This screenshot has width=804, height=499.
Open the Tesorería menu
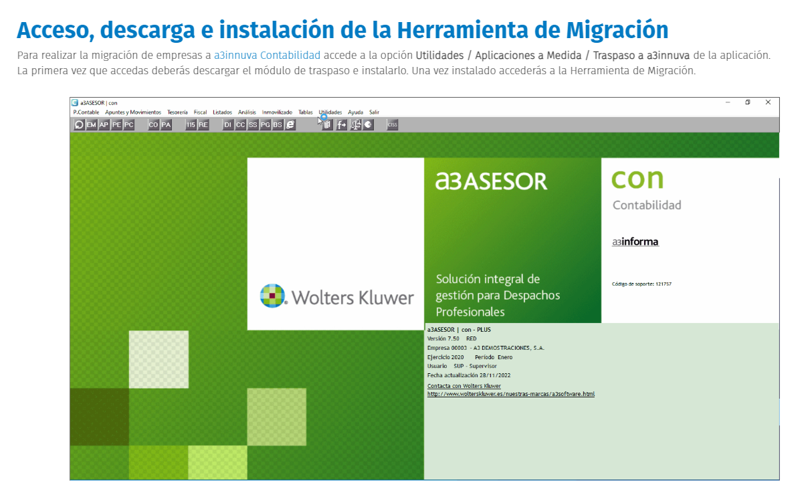tap(177, 112)
